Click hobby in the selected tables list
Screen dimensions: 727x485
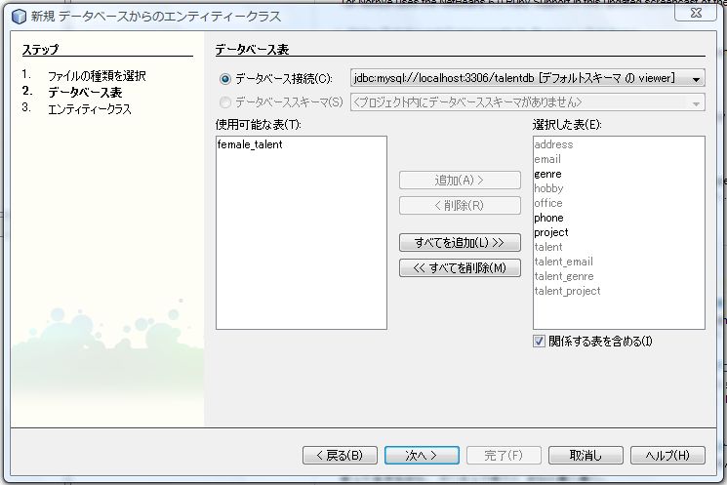(548, 188)
